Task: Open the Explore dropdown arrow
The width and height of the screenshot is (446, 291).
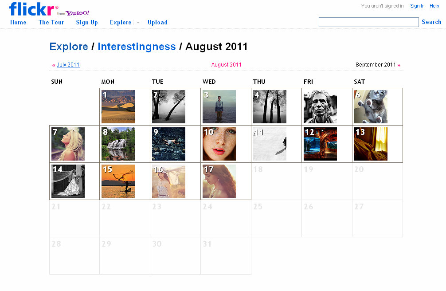Action: pyautogui.click(x=138, y=23)
